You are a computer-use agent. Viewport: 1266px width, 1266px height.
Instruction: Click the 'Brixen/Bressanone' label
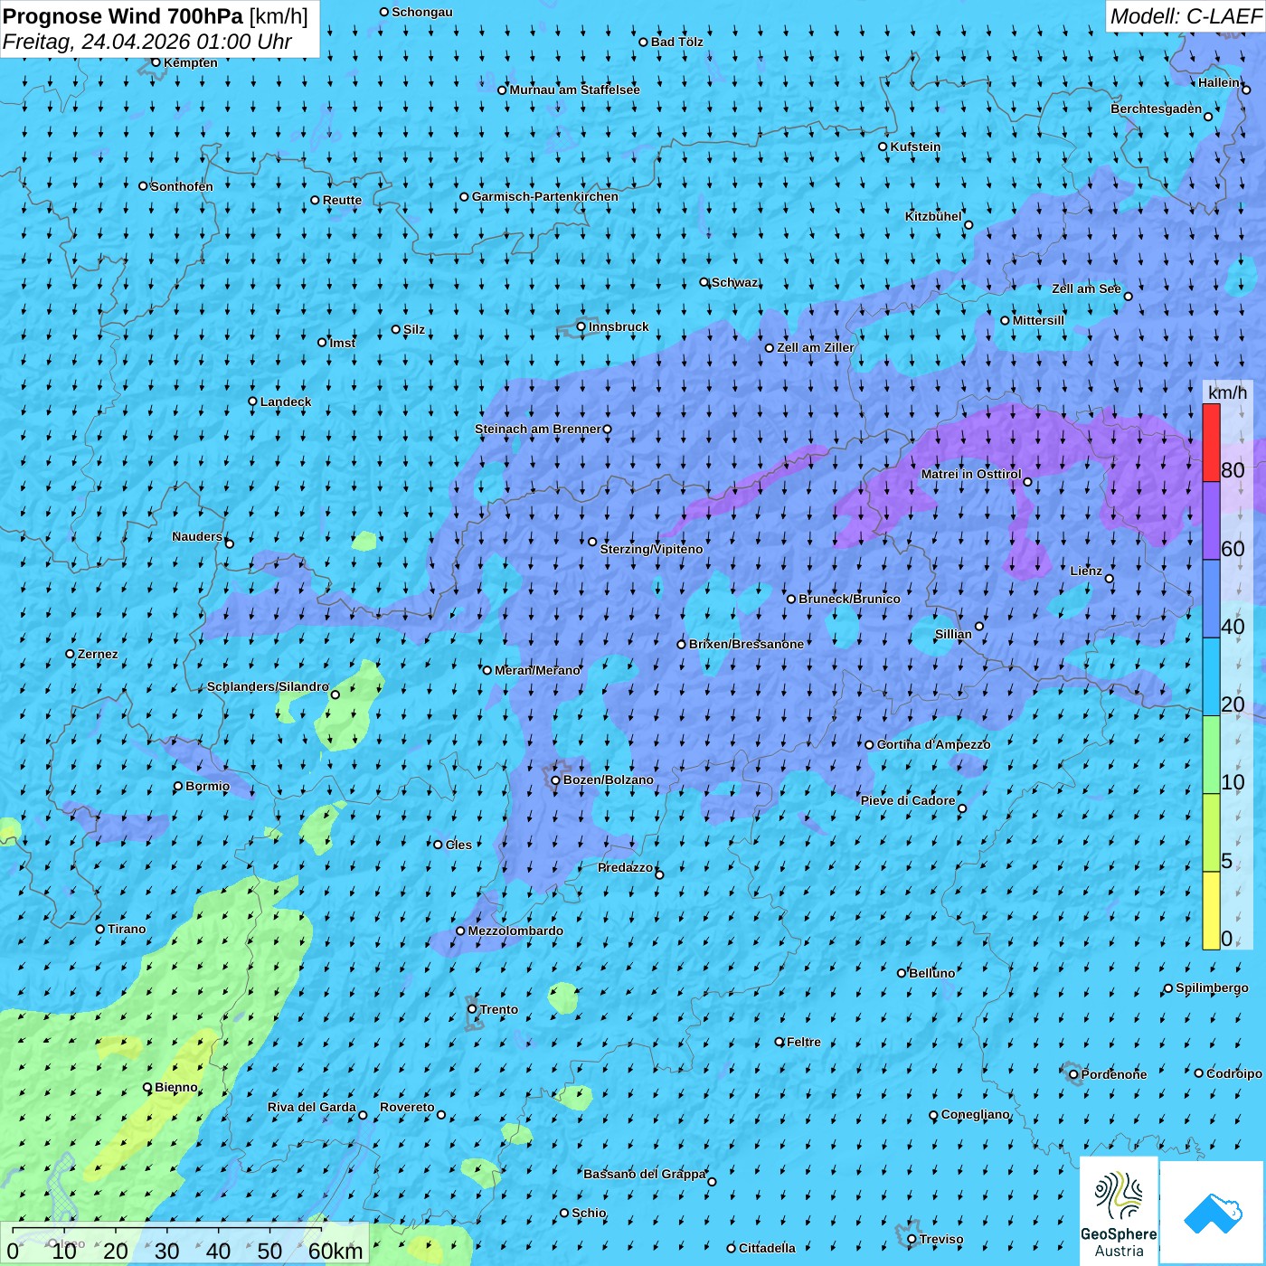tap(746, 645)
